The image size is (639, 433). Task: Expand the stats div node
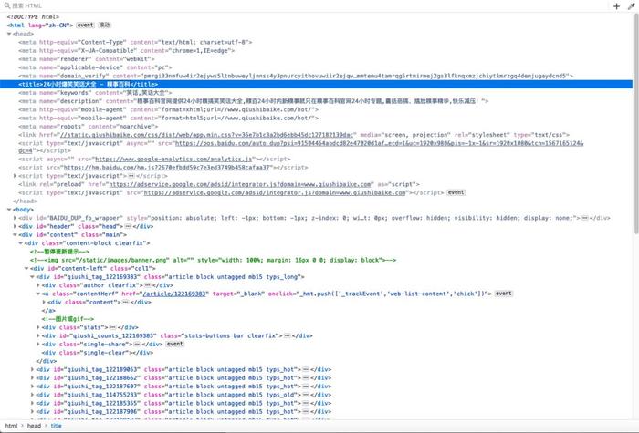pos(38,327)
